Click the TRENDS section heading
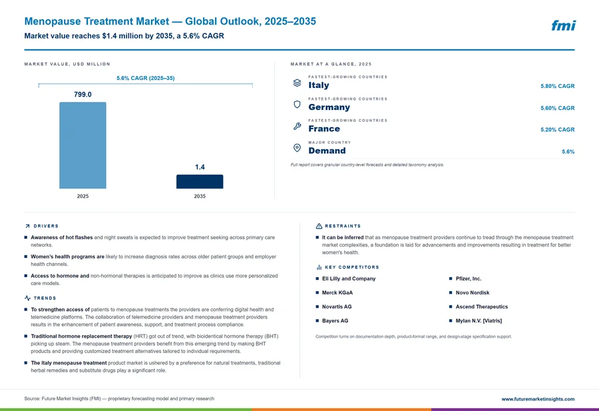The width and height of the screenshot is (599, 411). pyautogui.click(x=45, y=298)
